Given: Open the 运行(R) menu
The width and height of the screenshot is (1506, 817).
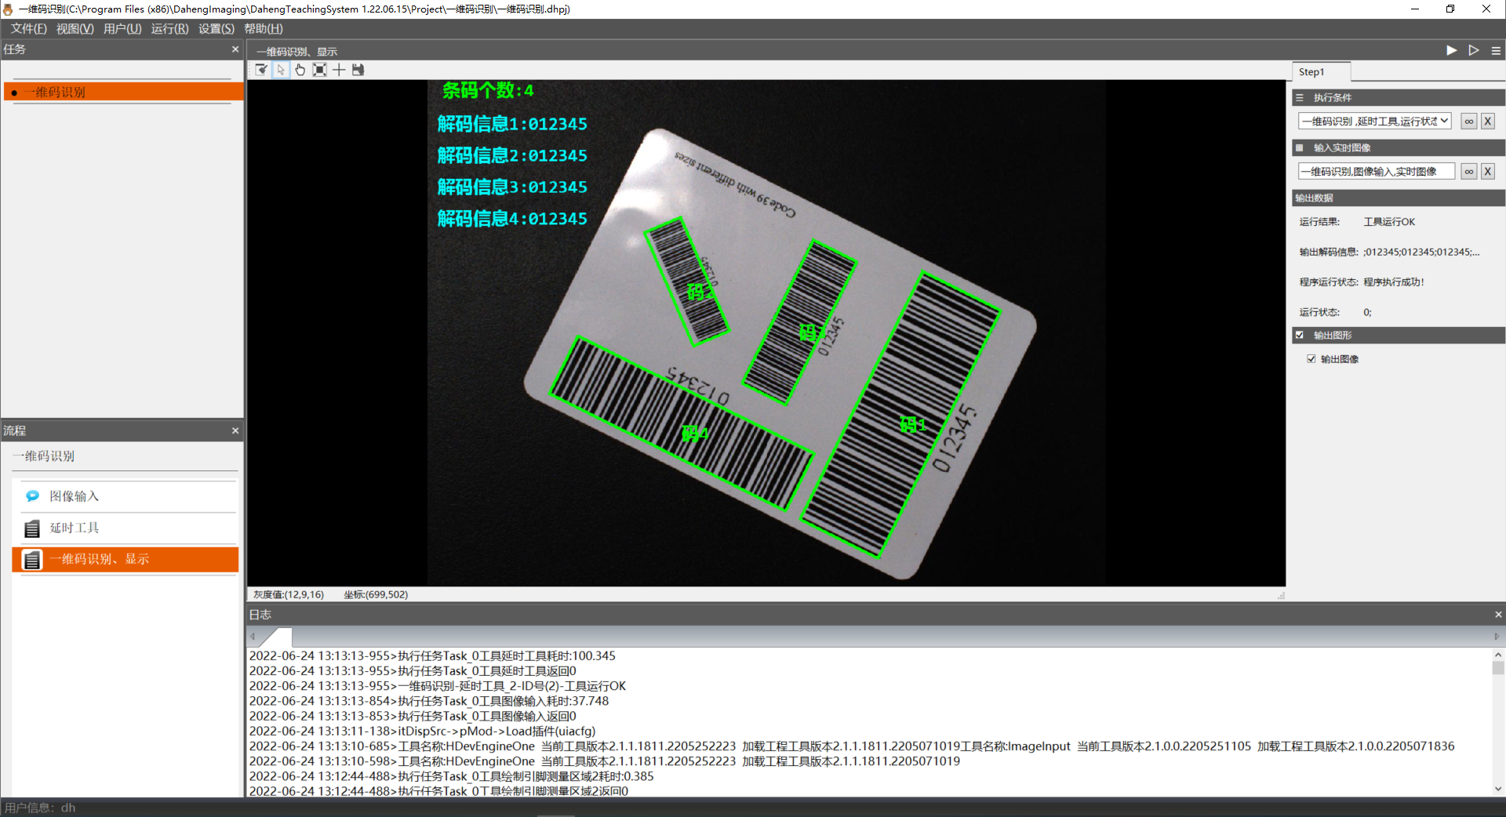Looking at the screenshot, I should (170, 29).
